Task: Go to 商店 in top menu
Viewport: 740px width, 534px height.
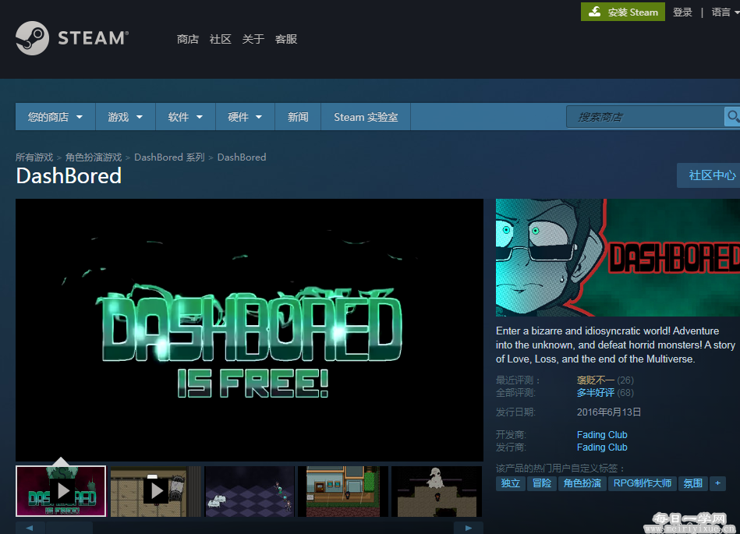Action: 188,39
